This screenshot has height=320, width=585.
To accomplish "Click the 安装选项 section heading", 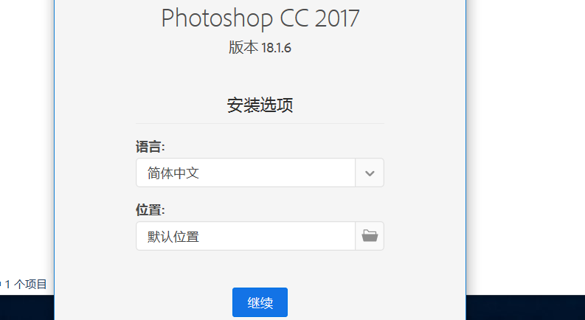I will tap(260, 105).
